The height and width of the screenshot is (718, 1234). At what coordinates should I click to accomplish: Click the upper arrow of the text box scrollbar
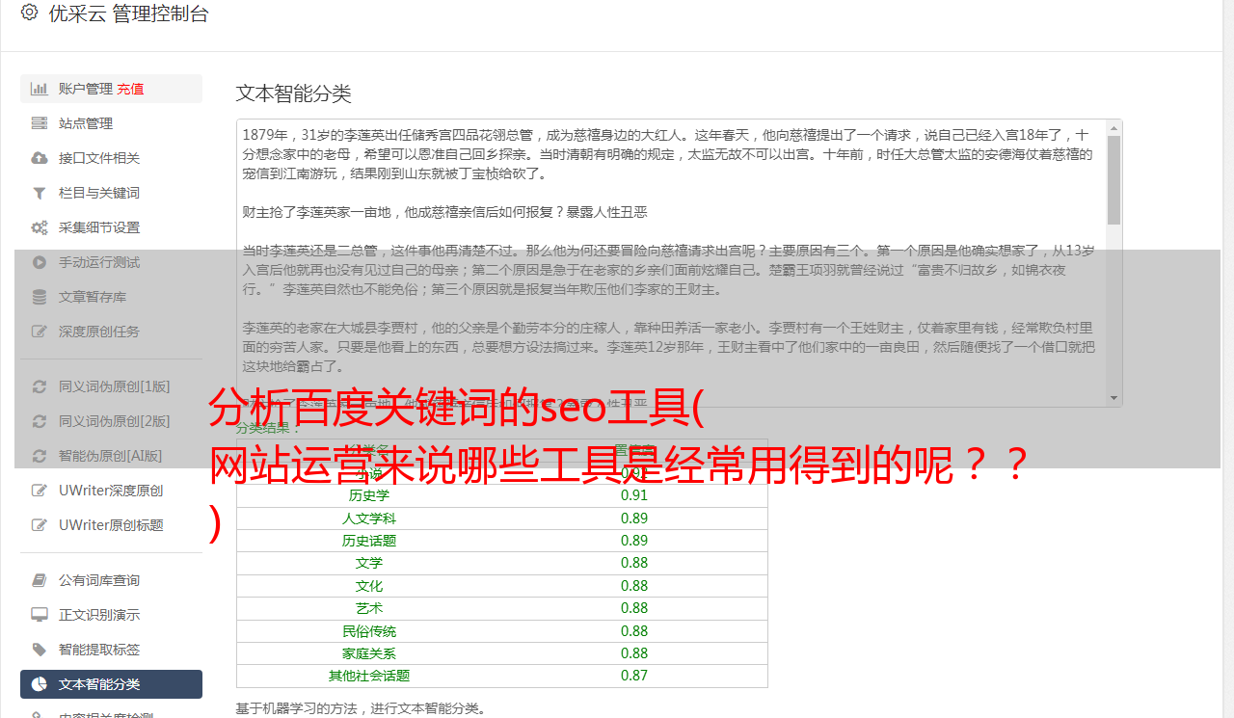coord(1114,127)
